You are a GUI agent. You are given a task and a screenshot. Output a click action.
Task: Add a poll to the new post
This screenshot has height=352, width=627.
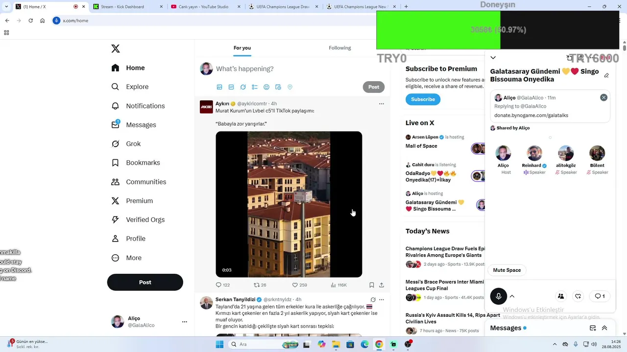coord(255,87)
